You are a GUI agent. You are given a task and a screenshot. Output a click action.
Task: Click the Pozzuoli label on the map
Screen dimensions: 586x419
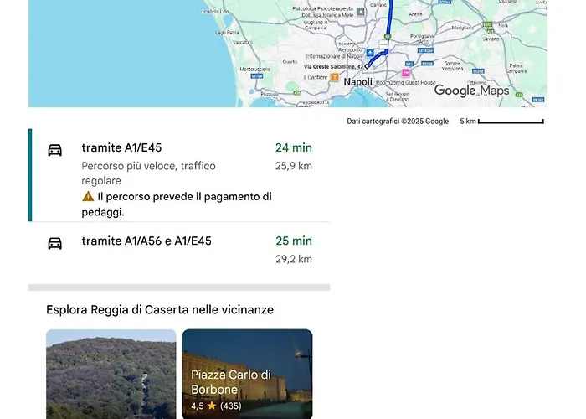click(270, 95)
